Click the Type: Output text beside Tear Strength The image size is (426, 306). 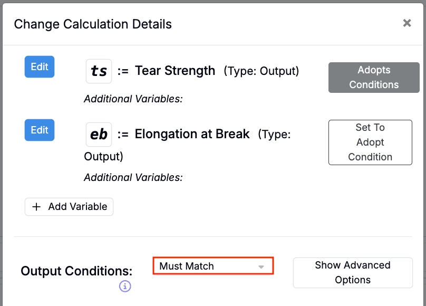coord(262,71)
